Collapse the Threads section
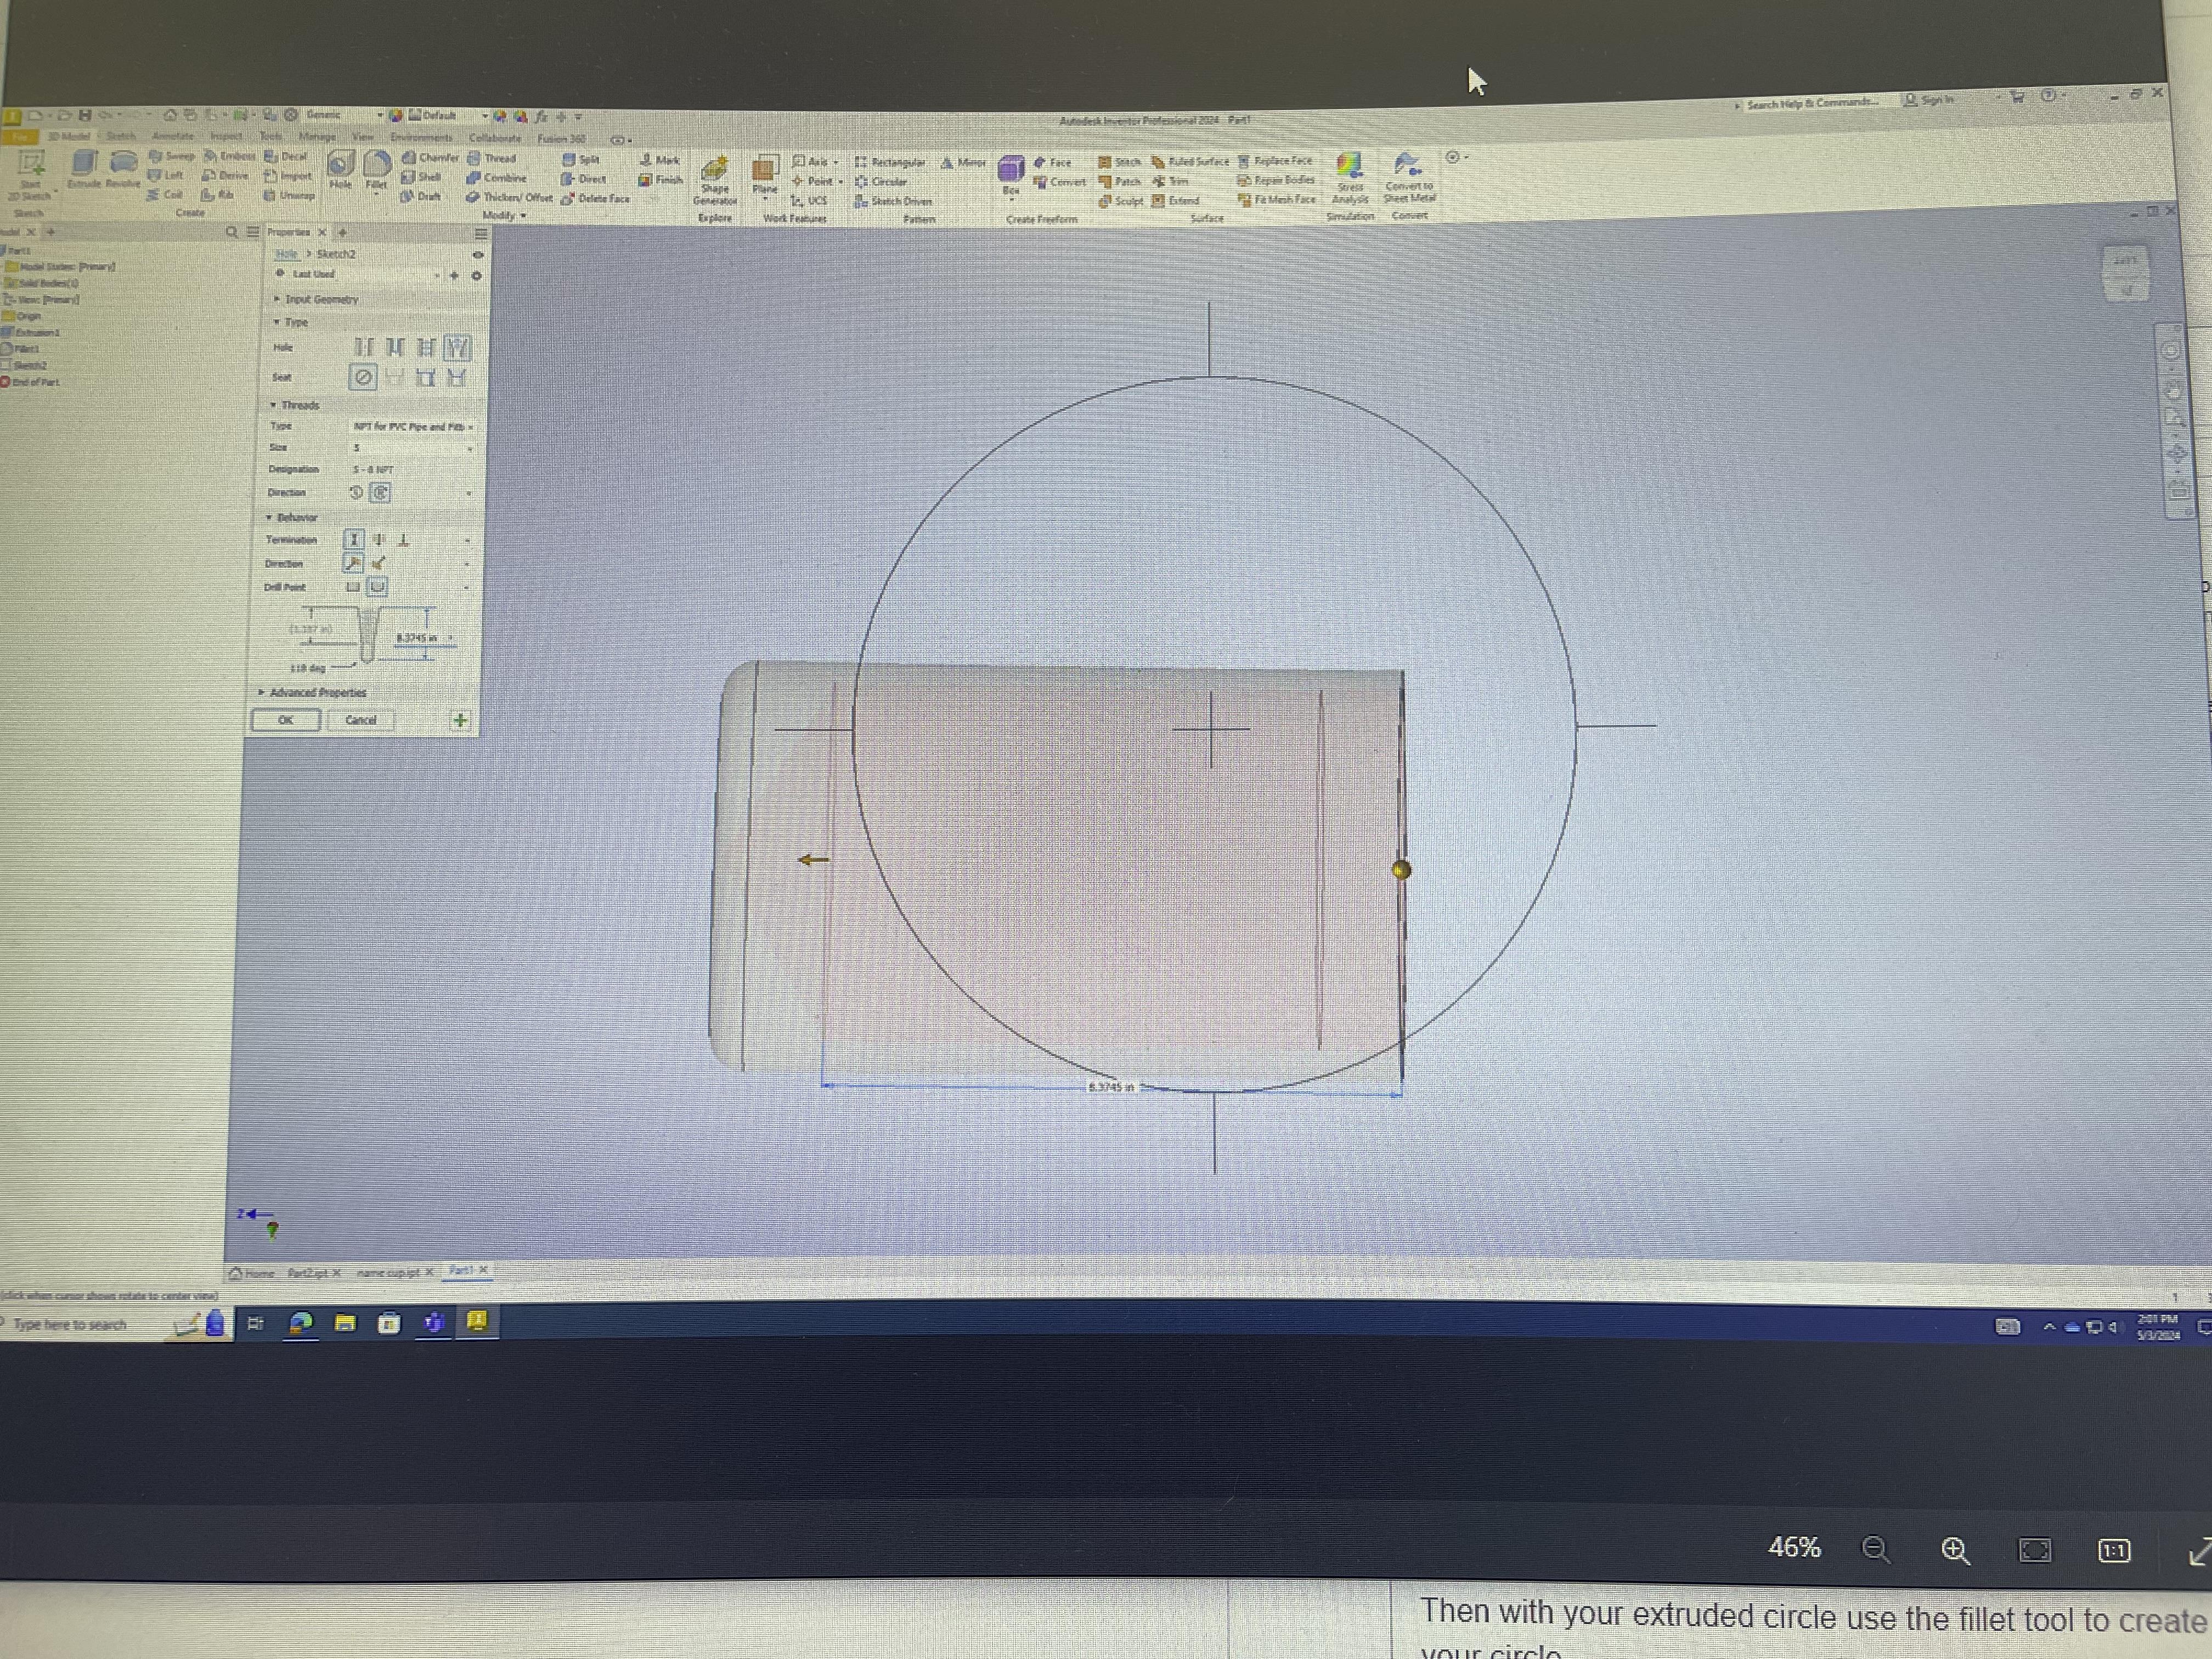This screenshot has height=1659, width=2212. tap(294, 405)
